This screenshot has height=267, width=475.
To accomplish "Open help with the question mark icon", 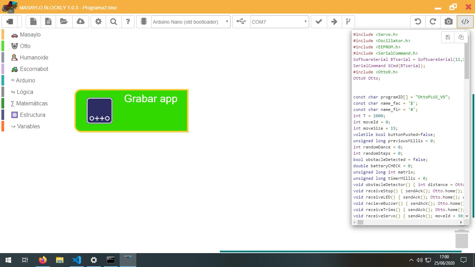I will click(128, 22).
